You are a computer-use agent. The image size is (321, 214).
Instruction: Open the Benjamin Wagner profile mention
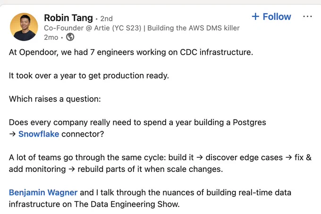coord(43,192)
